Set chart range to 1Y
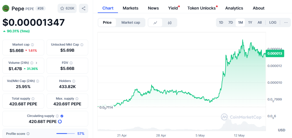The height and width of the screenshot is (138, 292). pyautogui.click(x=250, y=23)
